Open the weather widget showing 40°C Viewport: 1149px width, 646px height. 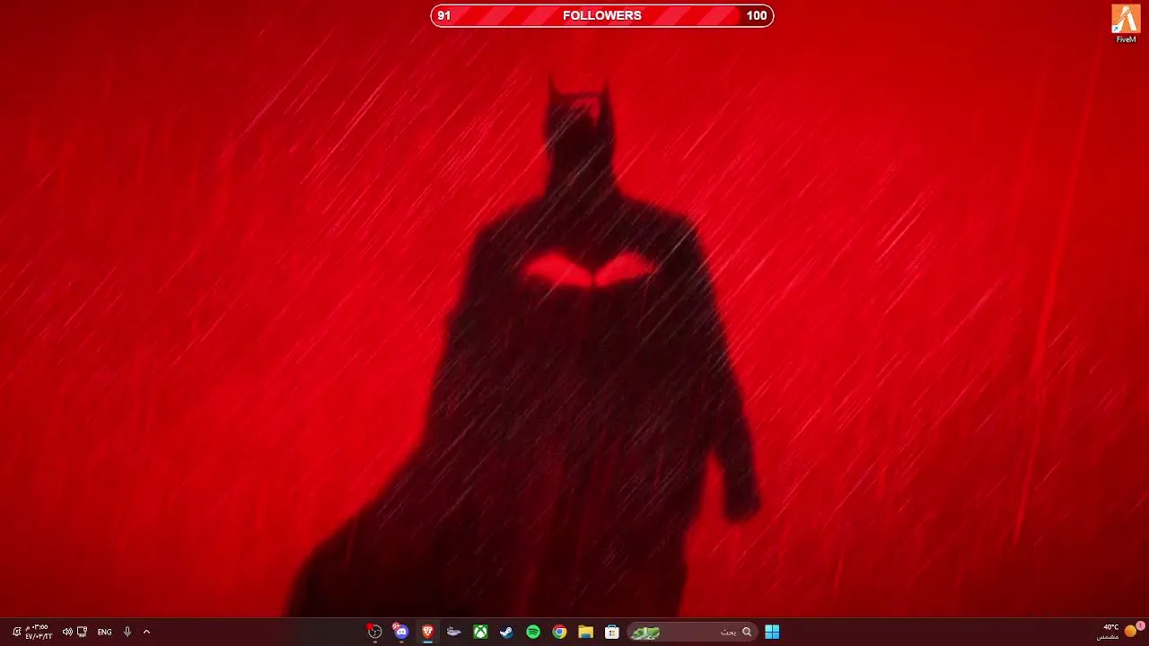tap(1121, 632)
